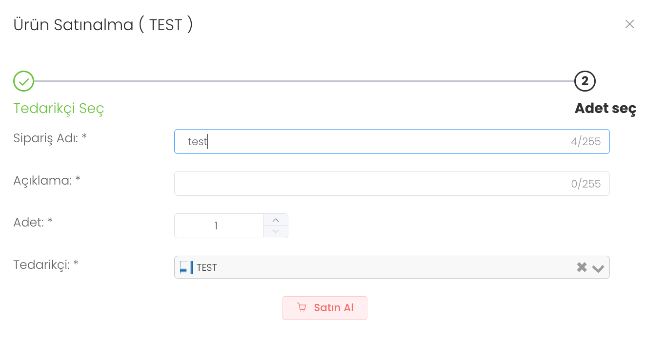Click the "Sipariş Adı:" label
Viewport: 646px width, 339px height.
pos(50,138)
